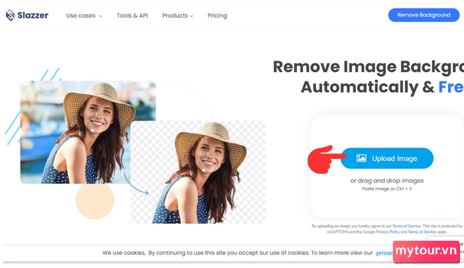Click the picture icon inside Upload Image

pos(361,158)
